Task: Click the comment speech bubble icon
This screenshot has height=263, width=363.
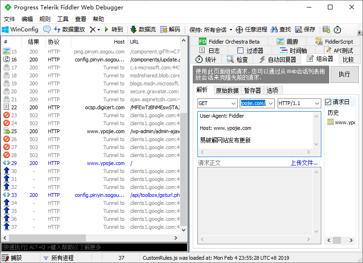Action: tap(47, 29)
